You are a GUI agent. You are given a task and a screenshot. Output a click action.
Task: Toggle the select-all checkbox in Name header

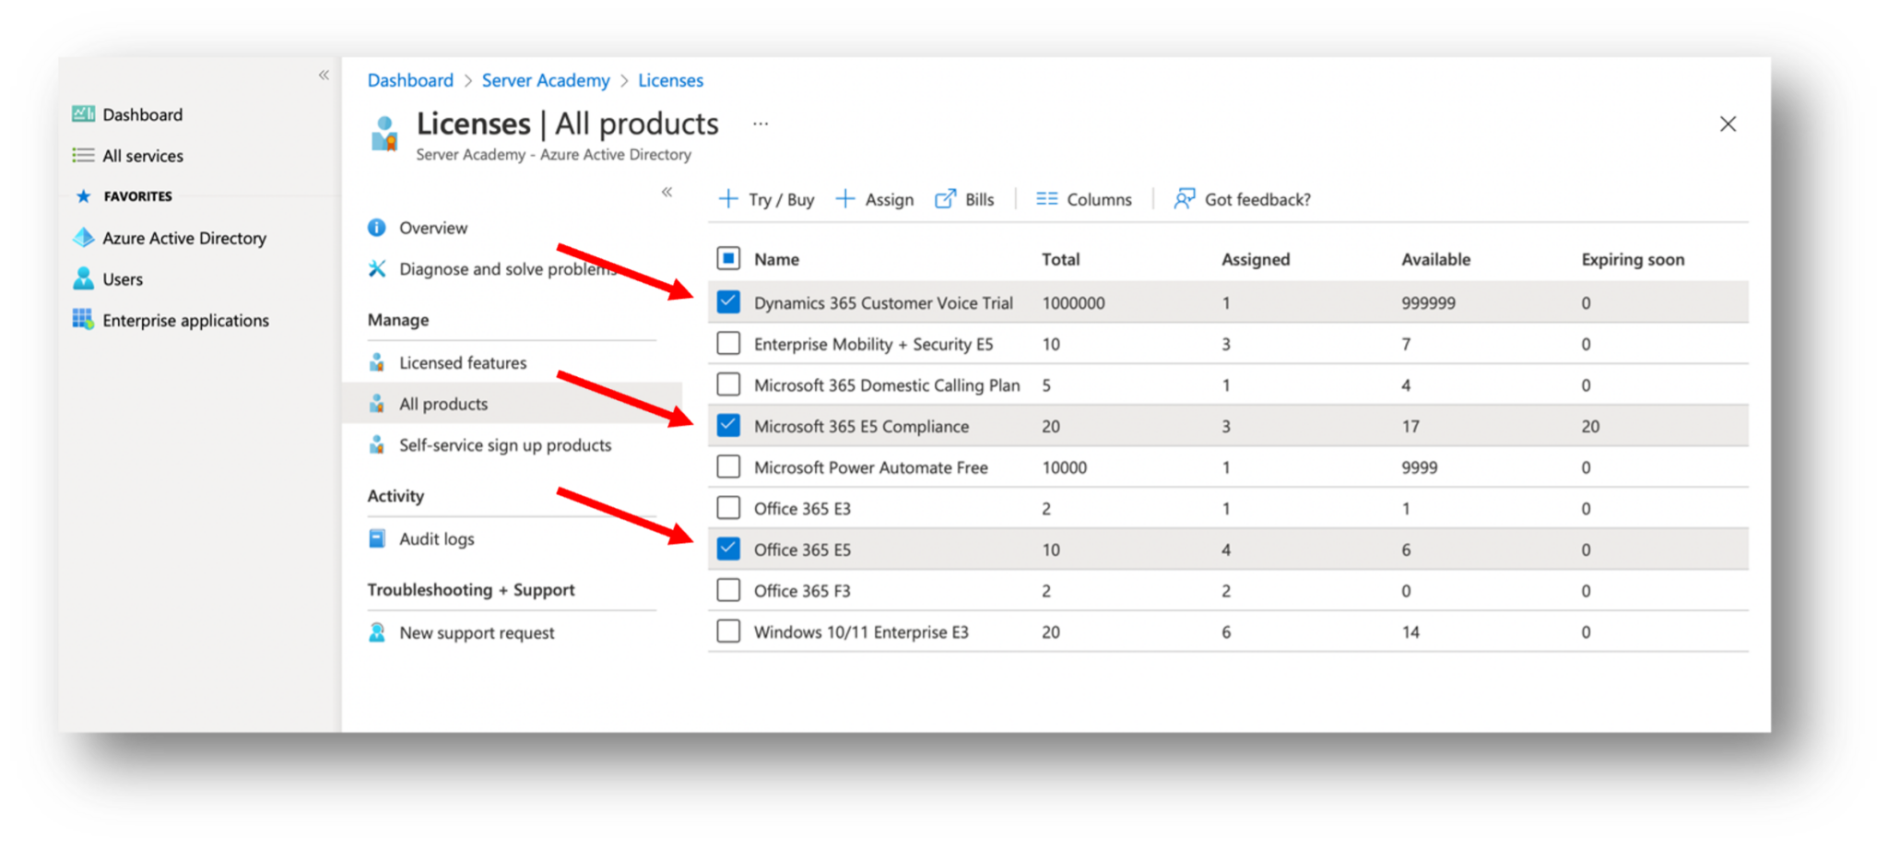[x=728, y=258]
